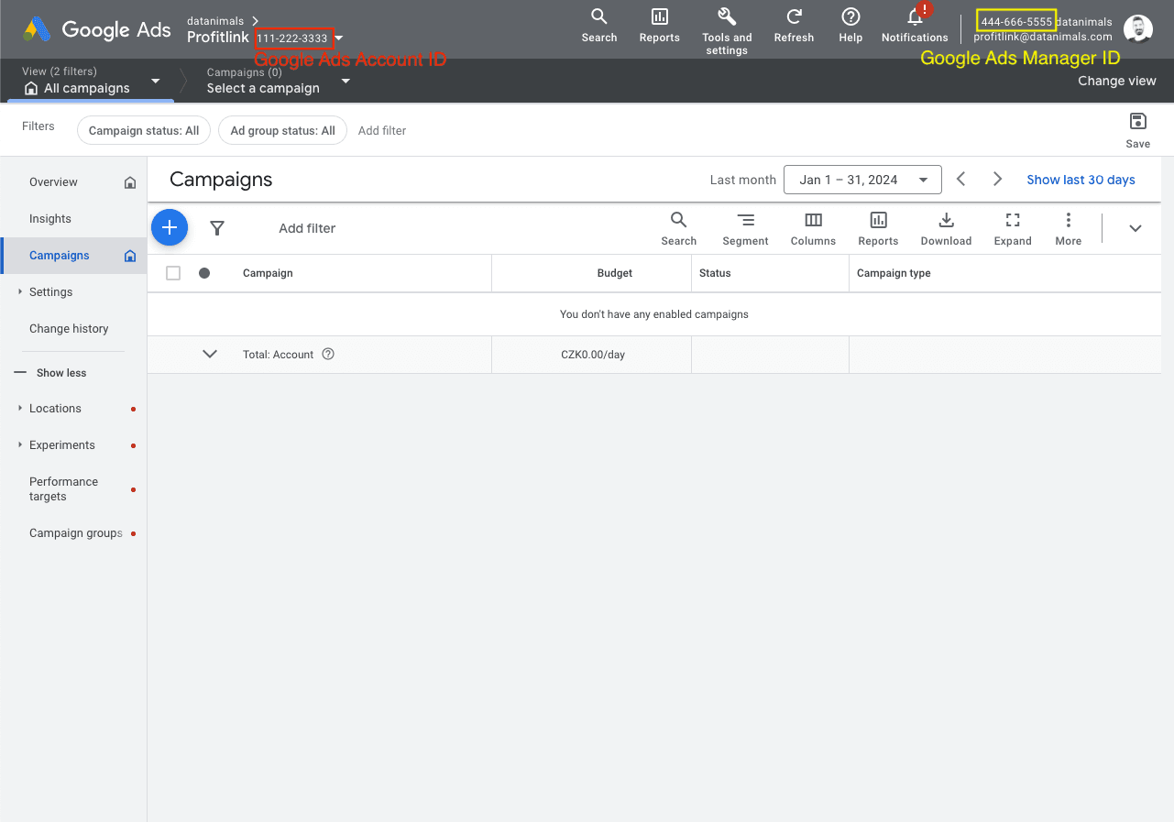Sort by Campaign type column header
1174x822 pixels.
tap(894, 273)
